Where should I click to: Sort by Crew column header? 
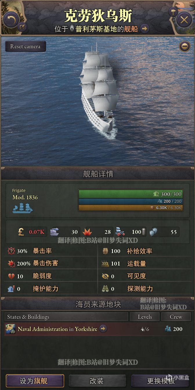click(176, 317)
